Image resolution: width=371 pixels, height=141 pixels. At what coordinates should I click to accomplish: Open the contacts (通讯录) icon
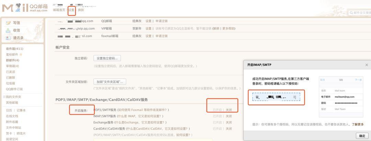click(x=8, y=38)
